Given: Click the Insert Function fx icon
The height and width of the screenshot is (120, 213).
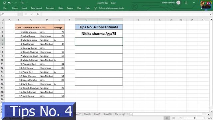Looking at the screenshot, I should point(38,14).
